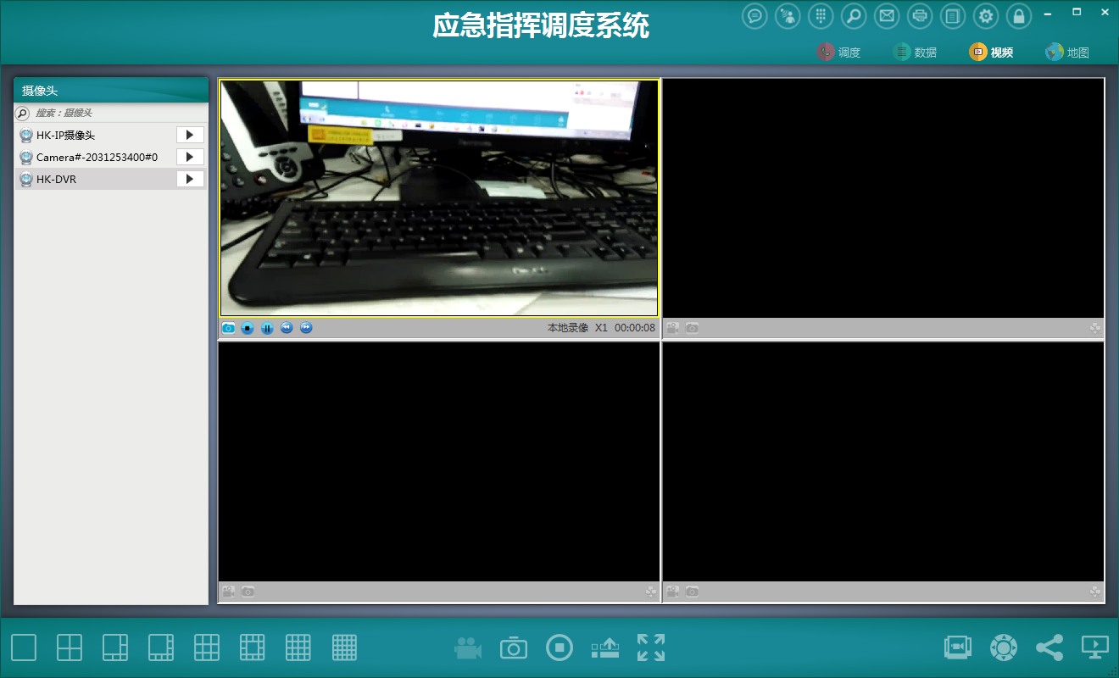Switch to single-pane layout
Screen dimensions: 1119x678
pyautogui.click(x=24, y=647)
